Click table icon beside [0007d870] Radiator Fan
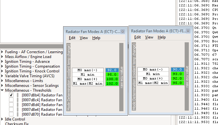 18,114
